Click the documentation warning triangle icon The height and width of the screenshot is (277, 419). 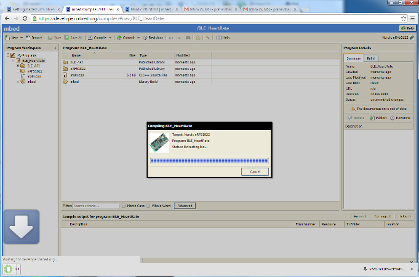tap(352, 108)
